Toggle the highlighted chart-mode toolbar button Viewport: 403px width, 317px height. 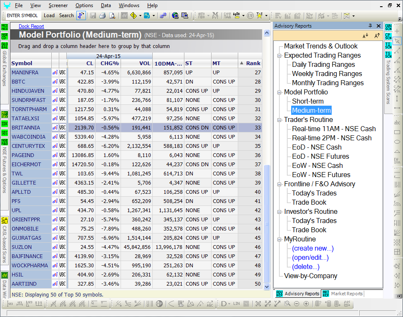[x=81, y=16]
